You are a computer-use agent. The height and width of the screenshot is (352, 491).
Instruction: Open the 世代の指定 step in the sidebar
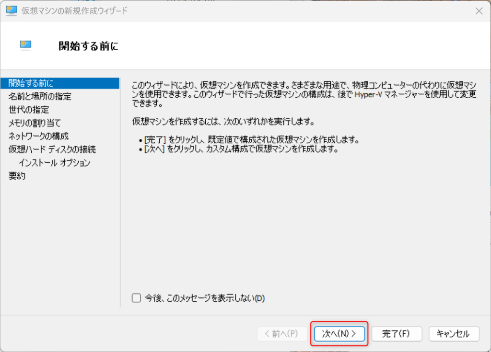click(x=29, y=110)
